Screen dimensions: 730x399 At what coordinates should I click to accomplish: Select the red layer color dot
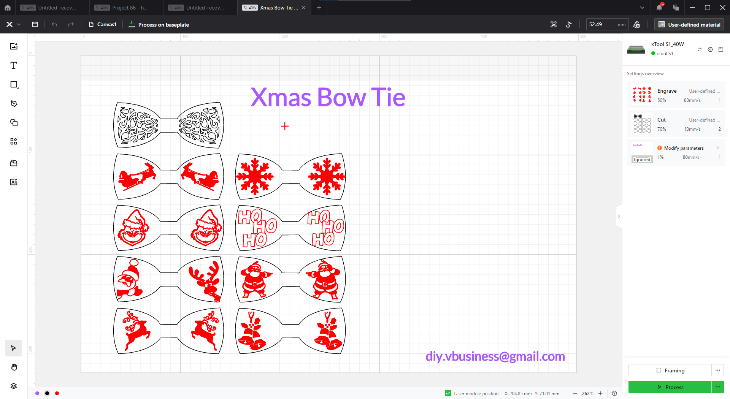click(57, 393)
